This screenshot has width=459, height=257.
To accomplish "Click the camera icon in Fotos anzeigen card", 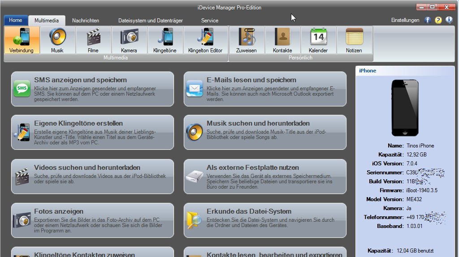I will coord(22,220).
